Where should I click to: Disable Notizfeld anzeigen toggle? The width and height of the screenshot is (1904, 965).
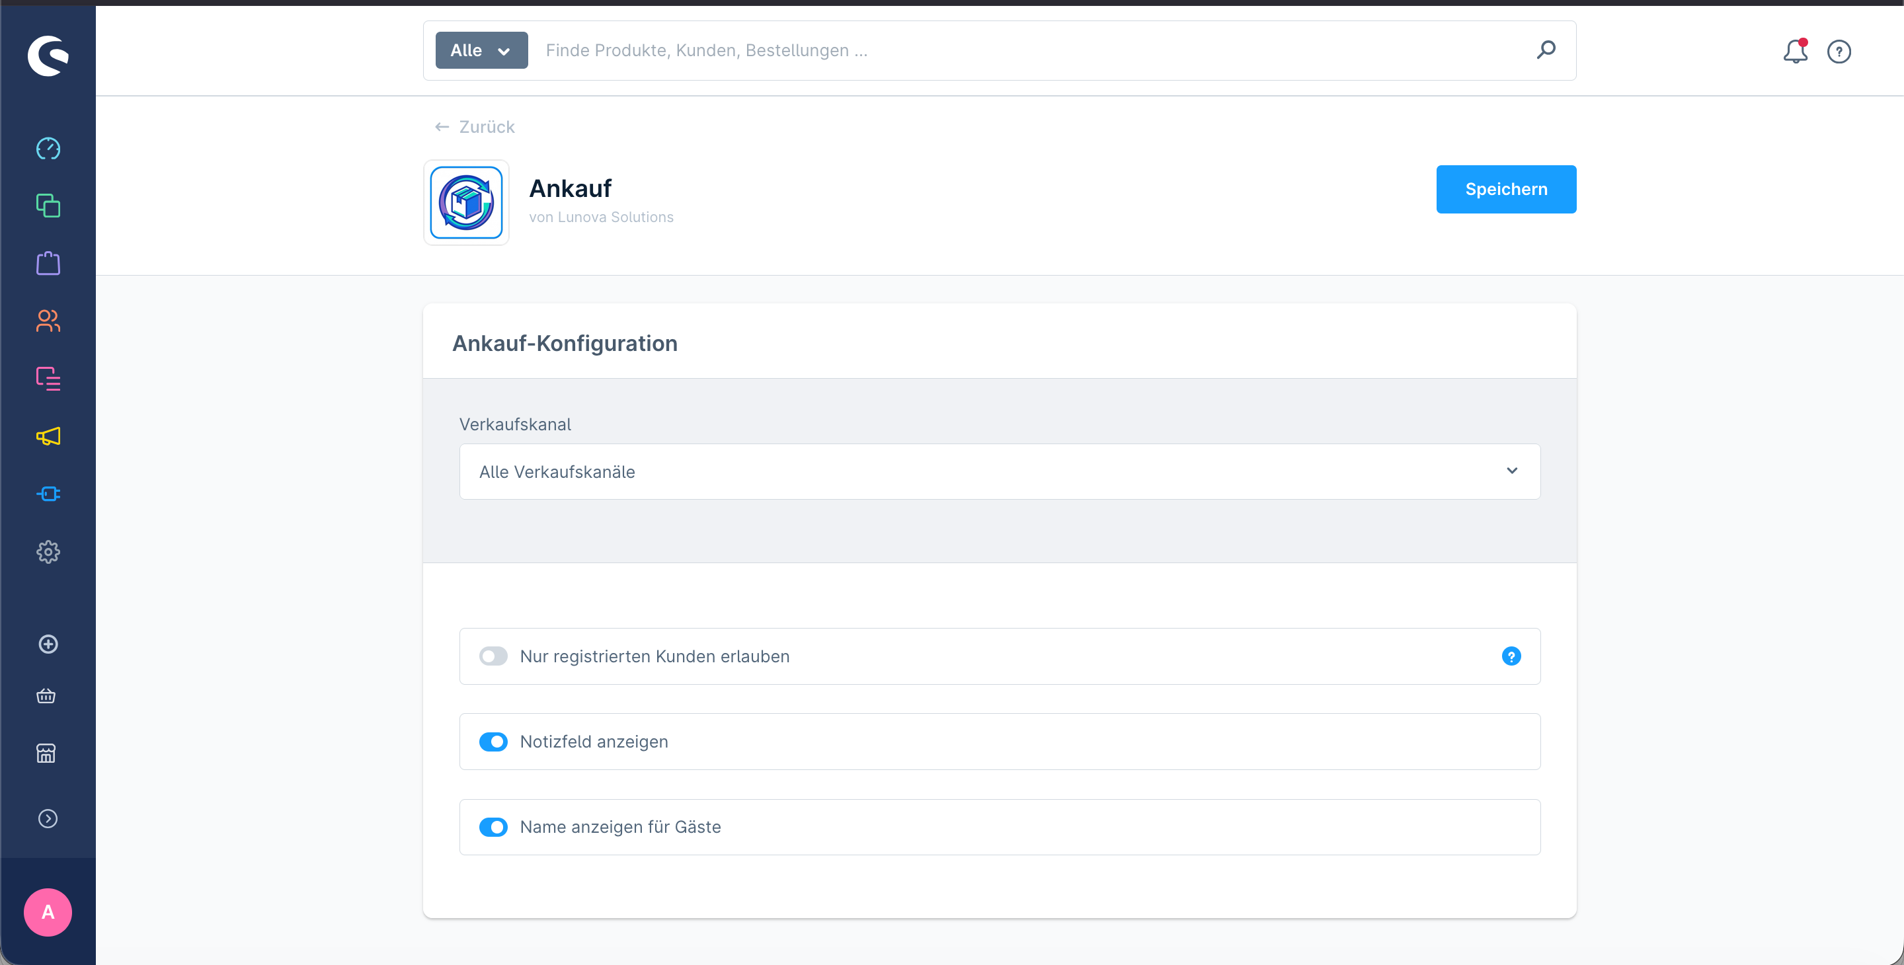tap(493, 741)
